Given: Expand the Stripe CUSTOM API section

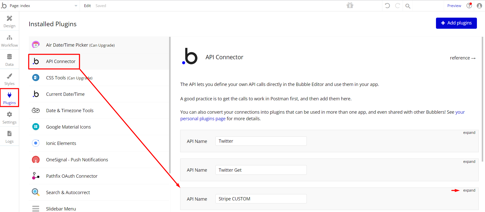Looking at the screenshot, I should pyautogui.click(x=469, y=190).
